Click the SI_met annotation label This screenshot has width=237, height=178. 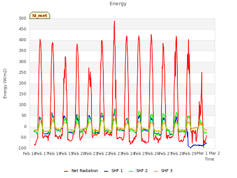coord(40,16)
